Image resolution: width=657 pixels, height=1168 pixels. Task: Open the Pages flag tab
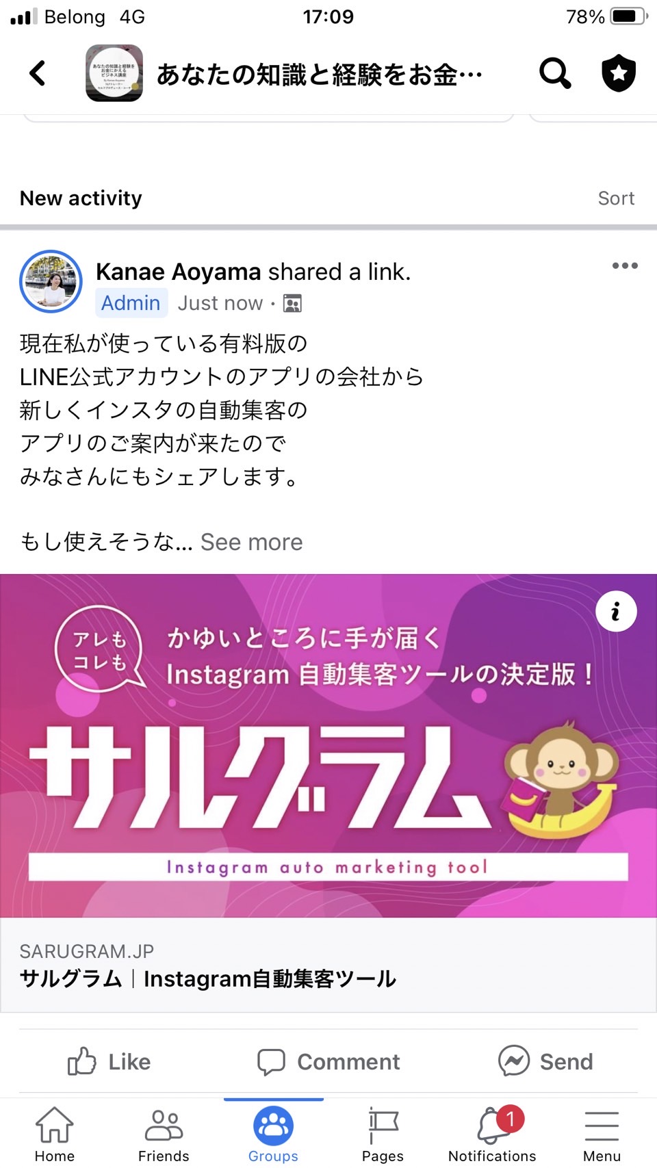pos(383,1134)
